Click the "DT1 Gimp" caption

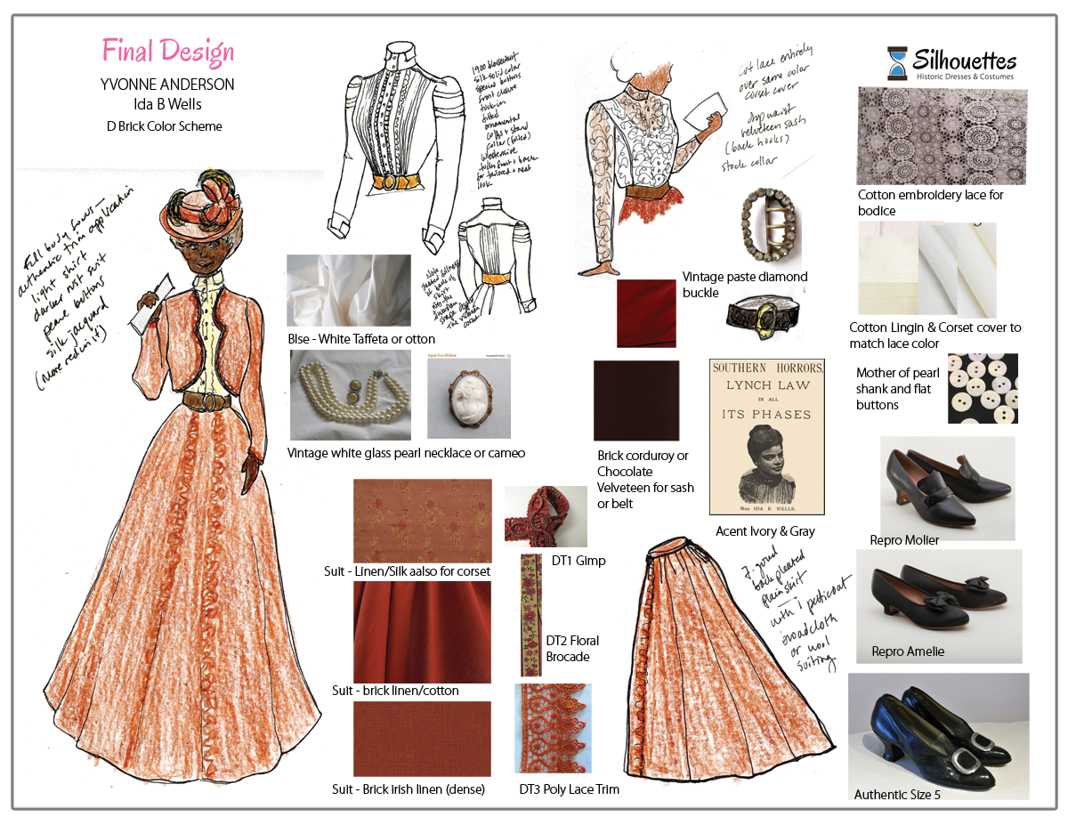[x=578, y=560]
